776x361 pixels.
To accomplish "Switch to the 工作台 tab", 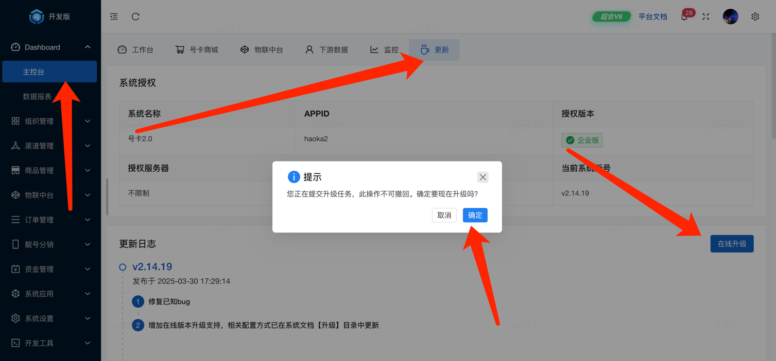I will pyautogui.click(x=135, y=50).
